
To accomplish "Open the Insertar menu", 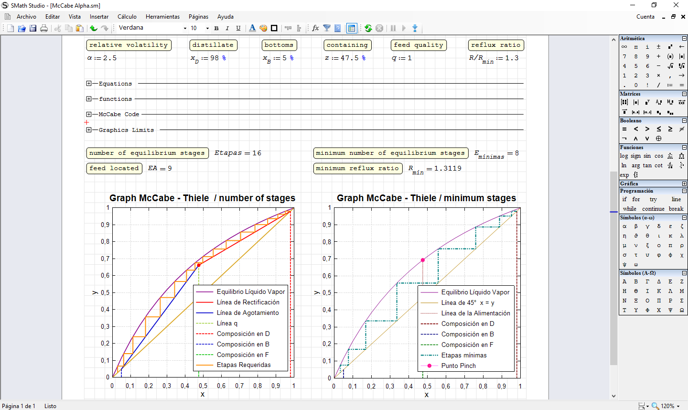I will 99,17.
